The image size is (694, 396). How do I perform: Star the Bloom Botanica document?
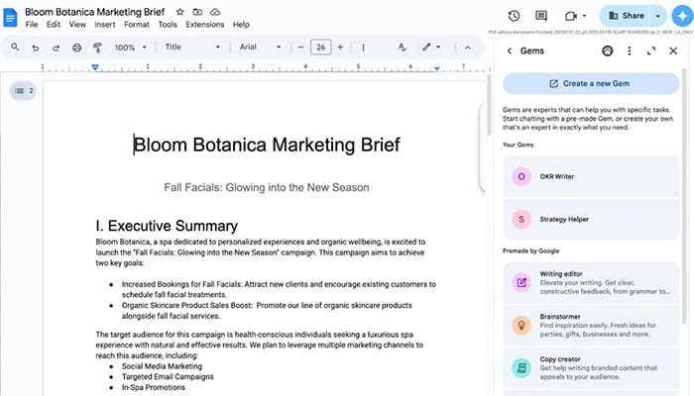[x=180, y=10]
